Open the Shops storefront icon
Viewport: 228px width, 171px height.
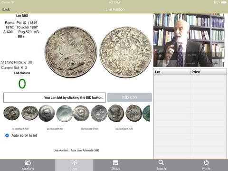(x=115, y=162)
